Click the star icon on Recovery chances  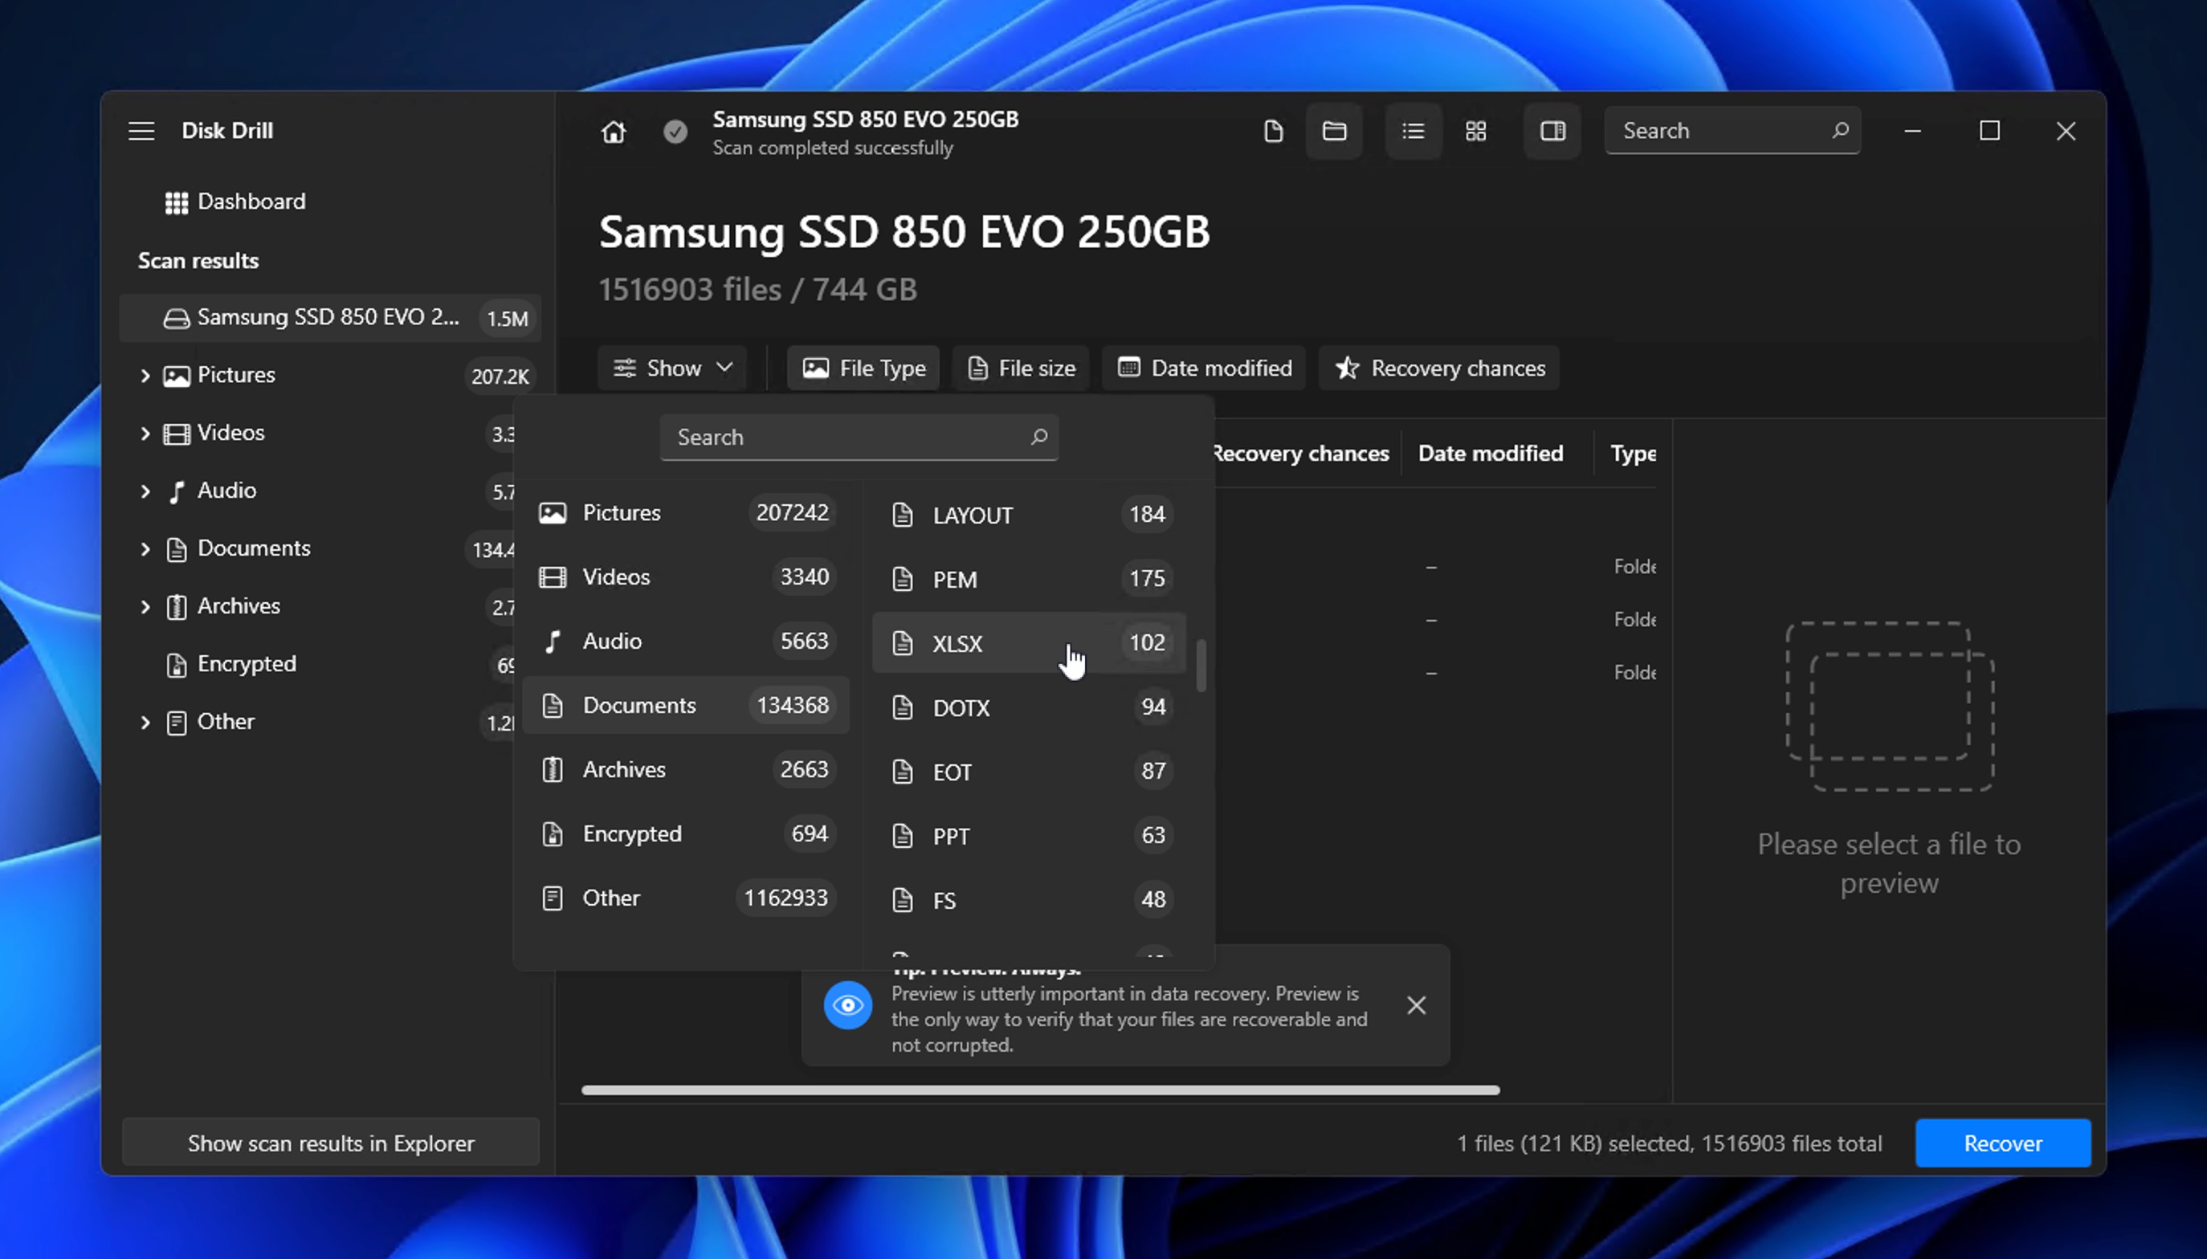tap(1347, 369)
